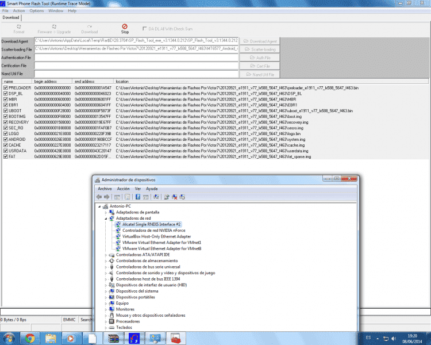Viewport: 431px width, 345px height.
Task: Open the File menu in Flash Tool
Action: pos(5,11)
